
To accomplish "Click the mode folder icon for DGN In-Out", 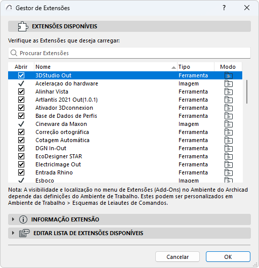I will tap(229, 148).
